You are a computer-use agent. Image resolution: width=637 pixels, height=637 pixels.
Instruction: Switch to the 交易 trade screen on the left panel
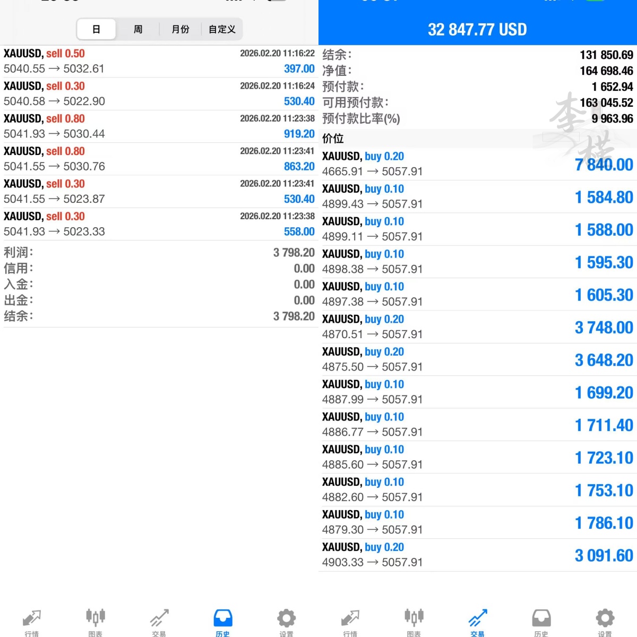coord(159,621)
